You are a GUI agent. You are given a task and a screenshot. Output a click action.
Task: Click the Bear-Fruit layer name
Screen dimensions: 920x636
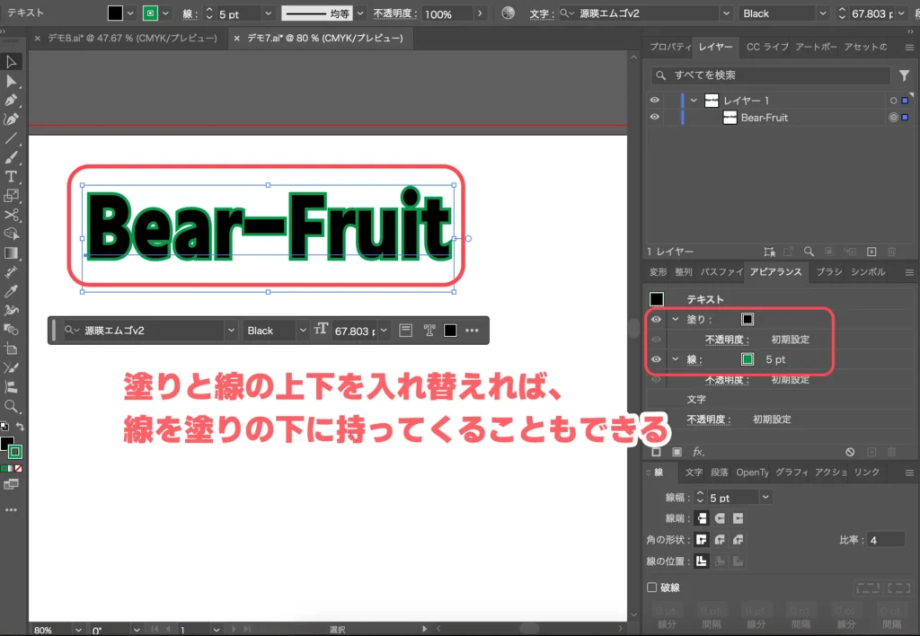(x=764, y=117)
